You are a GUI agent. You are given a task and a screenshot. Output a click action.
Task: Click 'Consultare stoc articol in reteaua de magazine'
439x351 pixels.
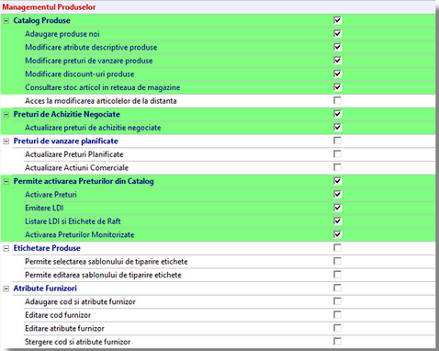click(103, 87)
